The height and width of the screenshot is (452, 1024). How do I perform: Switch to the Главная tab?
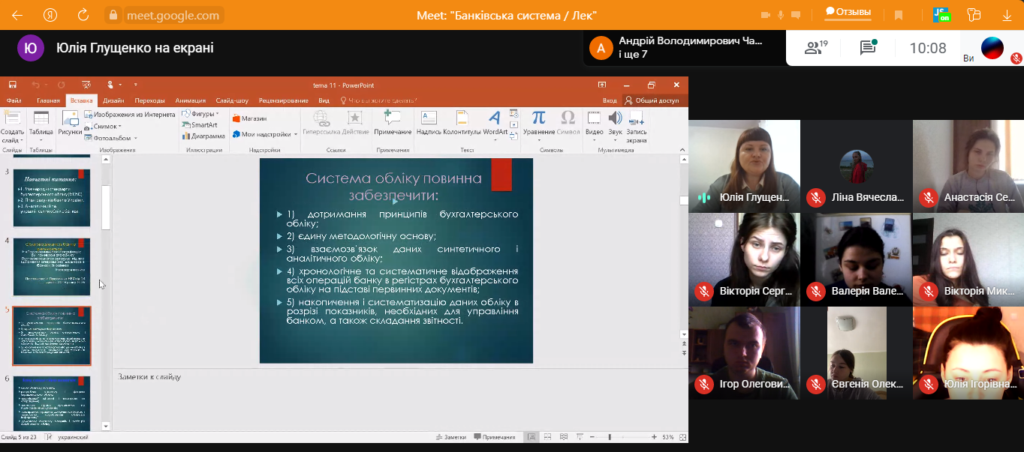(48, 100)
